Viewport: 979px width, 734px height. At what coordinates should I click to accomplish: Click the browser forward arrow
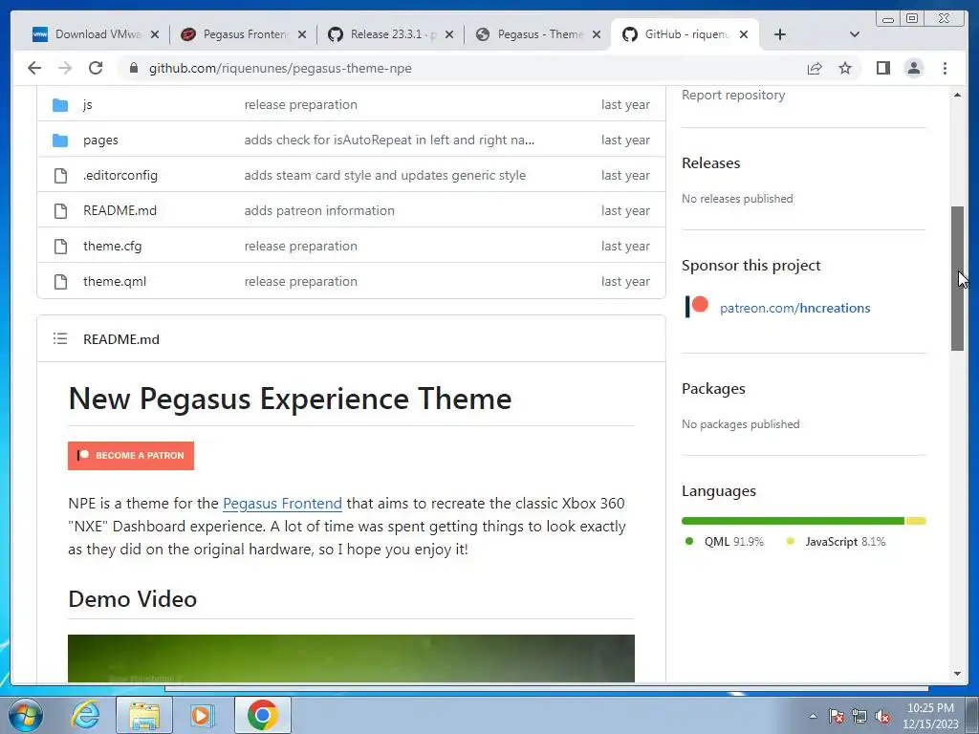[65, 68]
